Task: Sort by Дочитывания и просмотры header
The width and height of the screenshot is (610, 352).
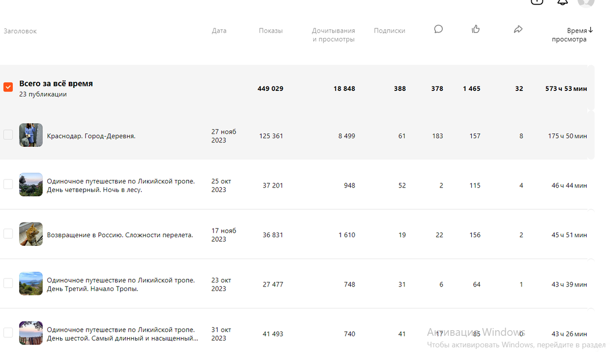Action: click(x=333, y=35)
